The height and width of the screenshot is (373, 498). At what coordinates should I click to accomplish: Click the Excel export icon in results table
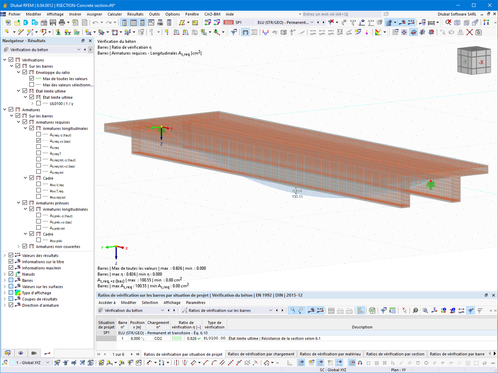tap(372, 311)
